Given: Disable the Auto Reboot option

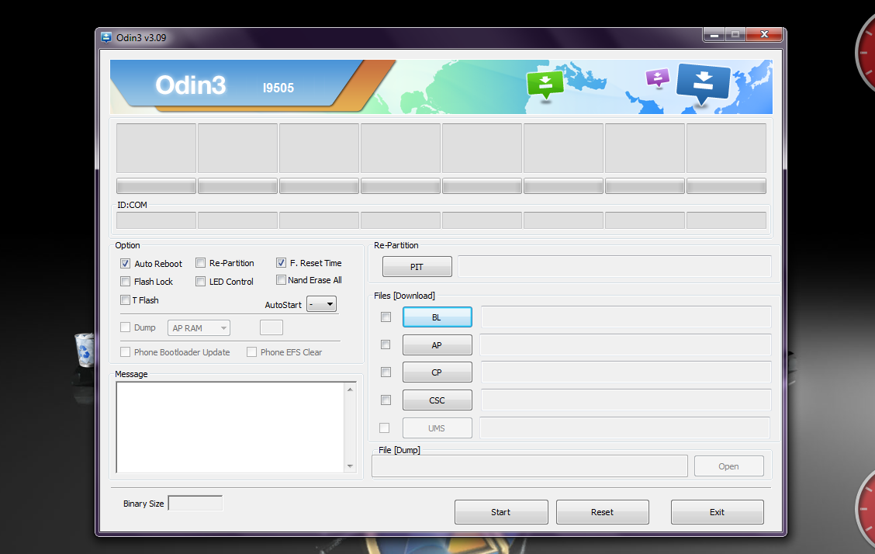Looking at the screenshot, I should point(125,263).
